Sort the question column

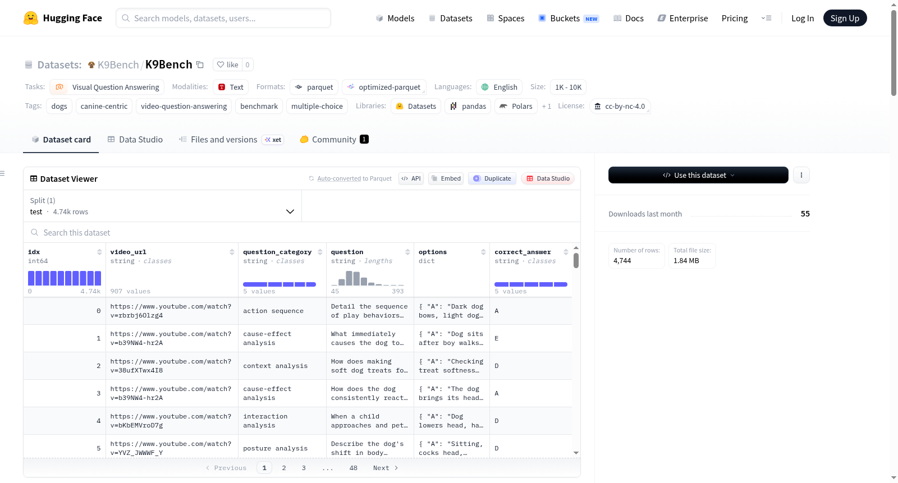coord(407,252)
